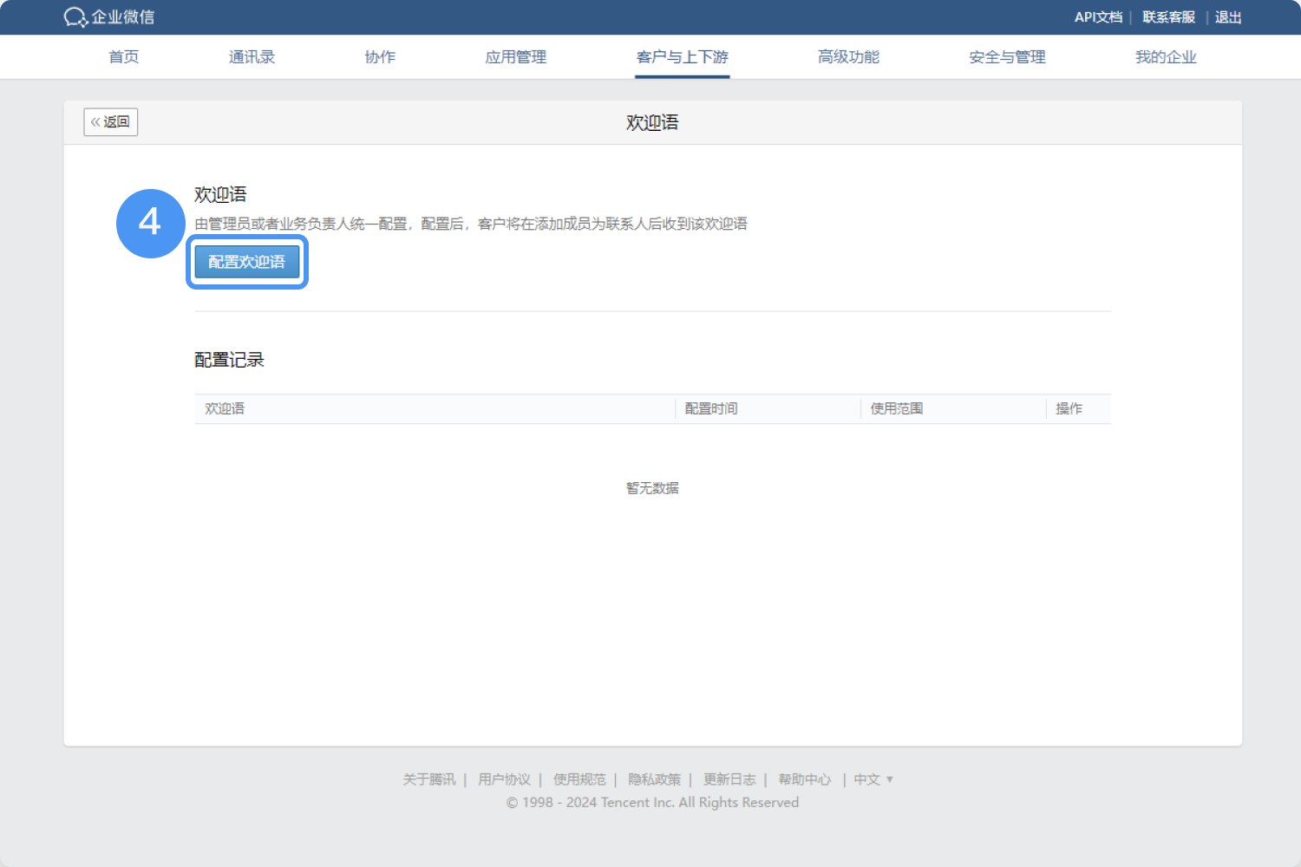Image resolution: width=1301 pixels, height=867 pixels.
Task: Click the 联系客服 link
Action: pyautogui.click(x=1168, y=17)
